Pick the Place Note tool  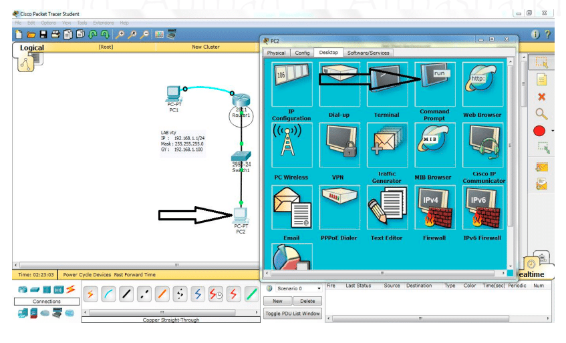(541, 79)
